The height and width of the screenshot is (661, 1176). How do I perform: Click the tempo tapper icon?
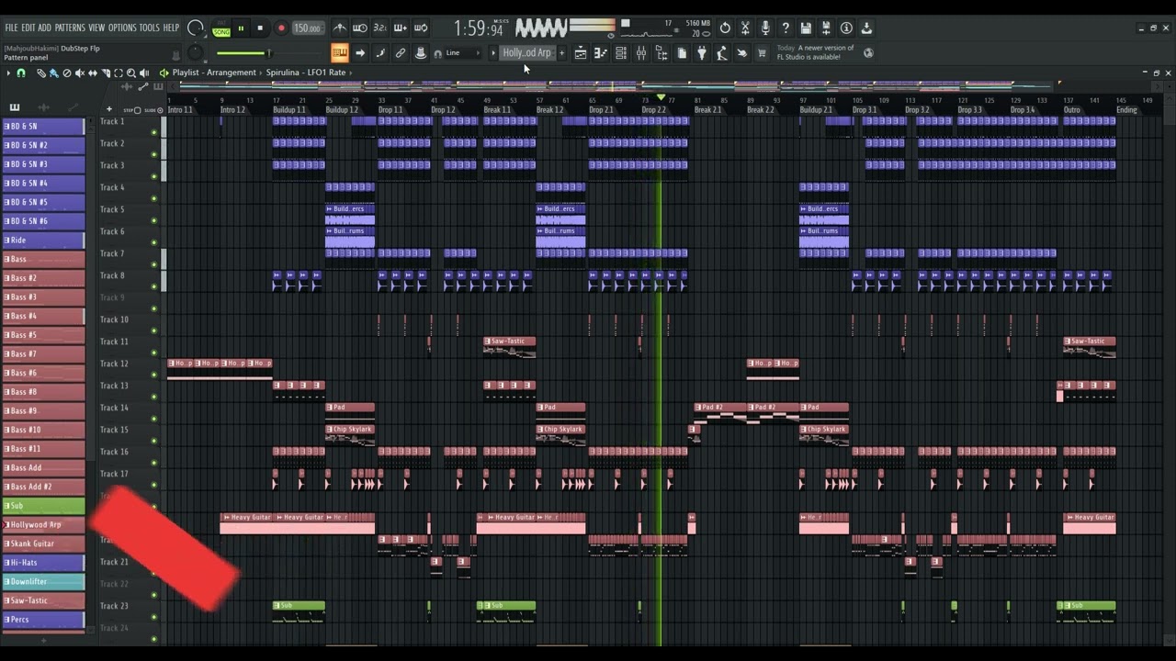point(722,53)
